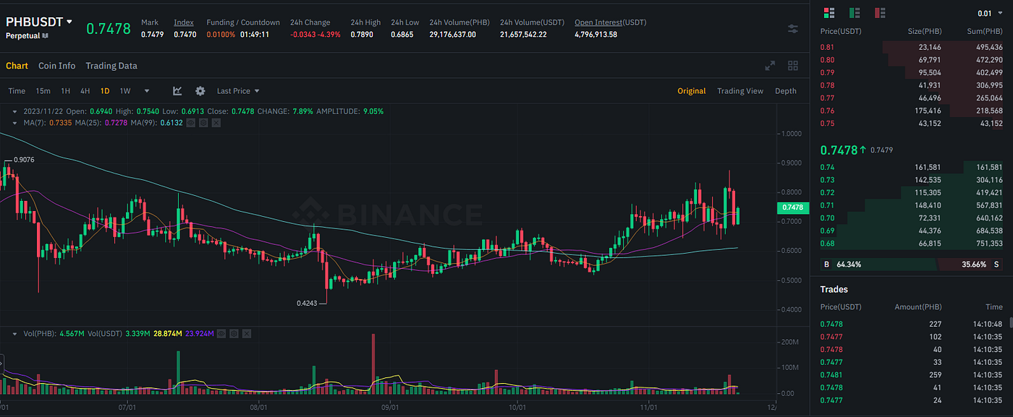Image resolution: width=1013 pixels, height=417 pixels.
Task: Show combined bids and asks order book
Action: [829, 13]
